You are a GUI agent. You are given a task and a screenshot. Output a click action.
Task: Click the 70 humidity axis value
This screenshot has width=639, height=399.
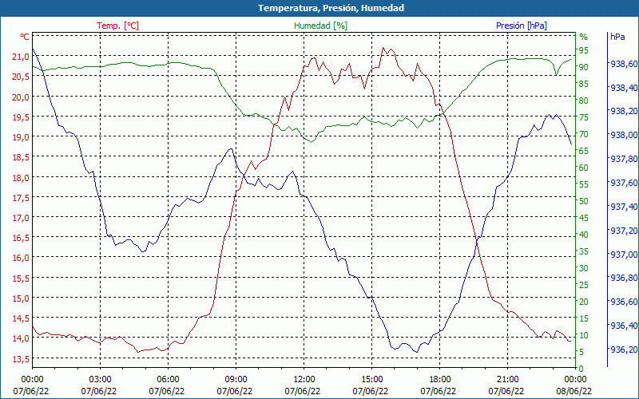click(x=584, y=134)
